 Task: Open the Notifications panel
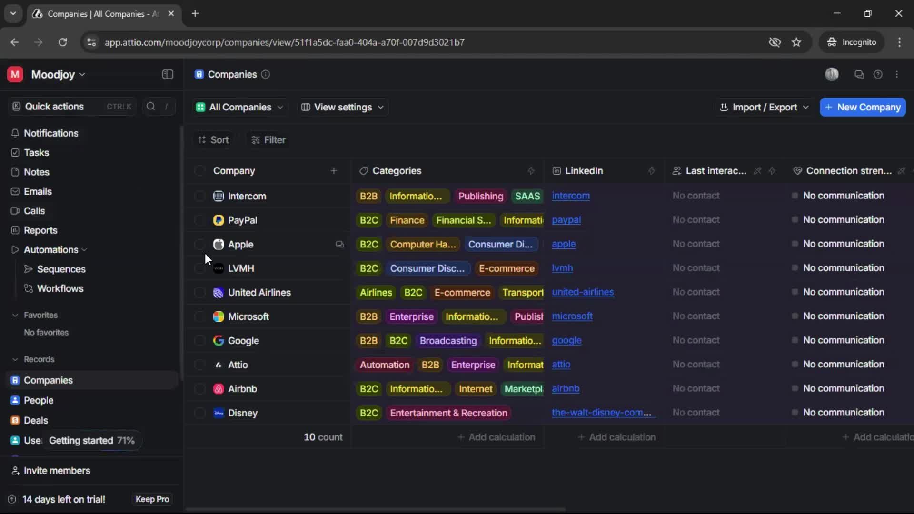pos(51,133)
